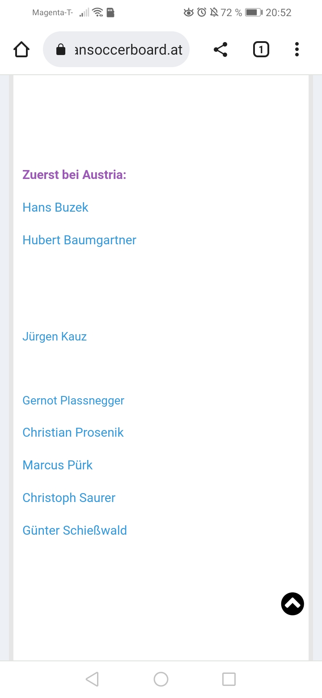Tap the share icon in toolbar
This screenshot has width=322, height=698.
coord(220,49)
